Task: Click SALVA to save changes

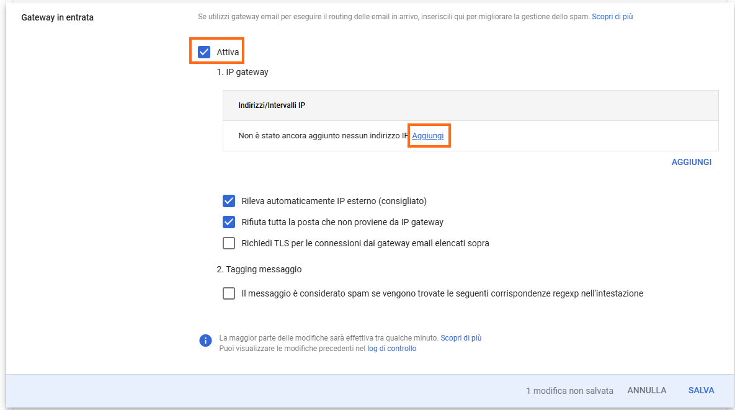Action: point(701,391)
